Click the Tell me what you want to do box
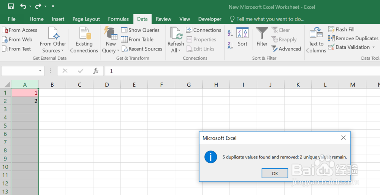This screenshot has width=380, height=195. coord(267,19)
